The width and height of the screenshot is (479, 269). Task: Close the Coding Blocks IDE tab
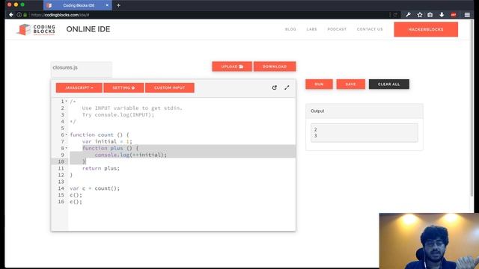pos(107,5)
